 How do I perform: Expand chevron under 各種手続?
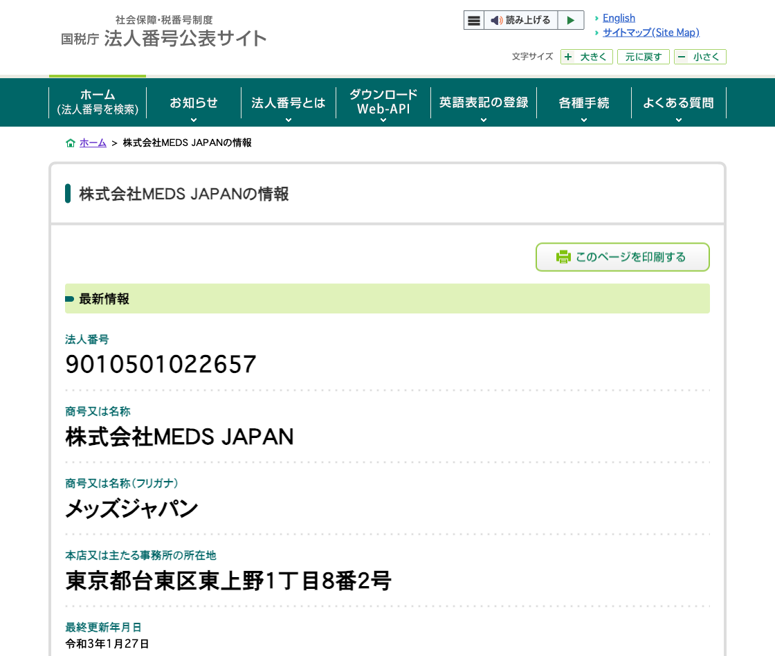point(584,120)
